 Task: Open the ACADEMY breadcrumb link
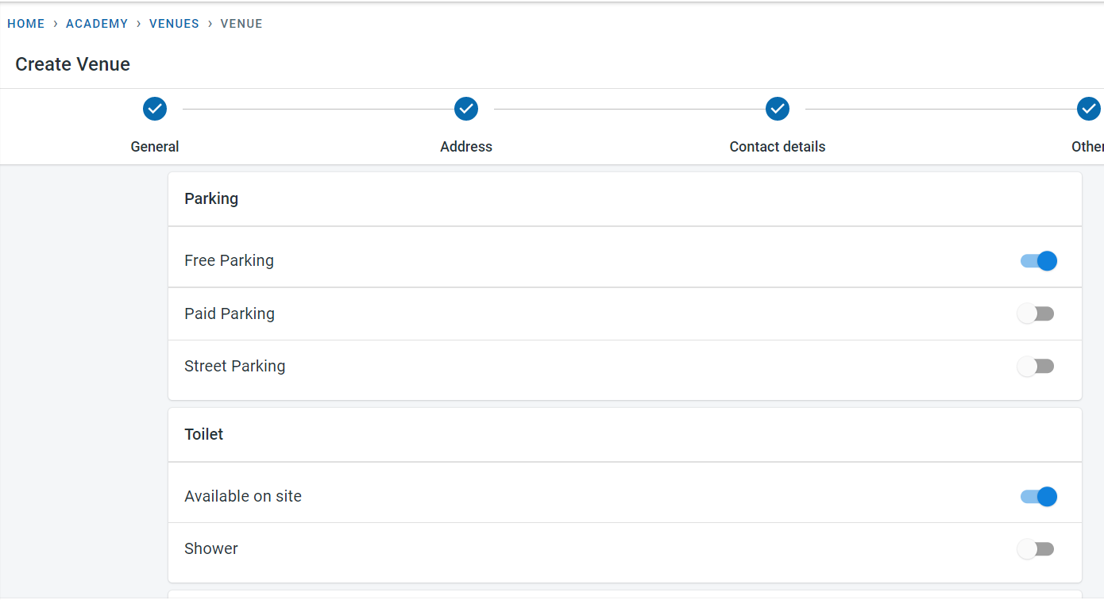(97, 24)
